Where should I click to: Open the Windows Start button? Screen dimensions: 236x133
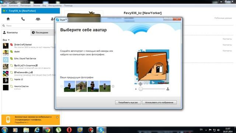point(4,130)
